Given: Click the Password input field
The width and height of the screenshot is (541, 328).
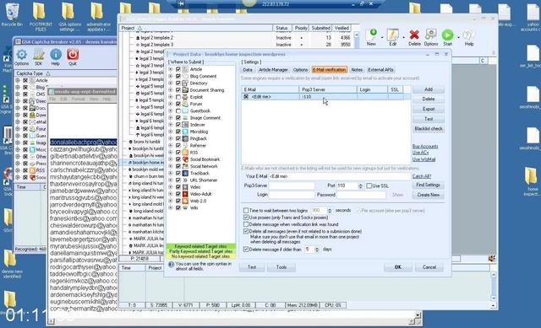Looking at the screenshot, I should (x=361, y=195).
